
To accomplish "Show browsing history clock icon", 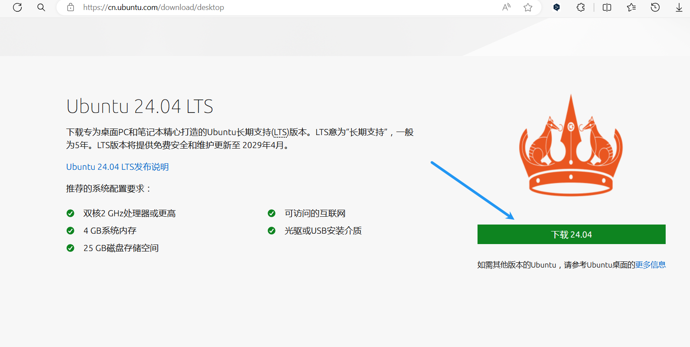I will click(x=655, y=7).
